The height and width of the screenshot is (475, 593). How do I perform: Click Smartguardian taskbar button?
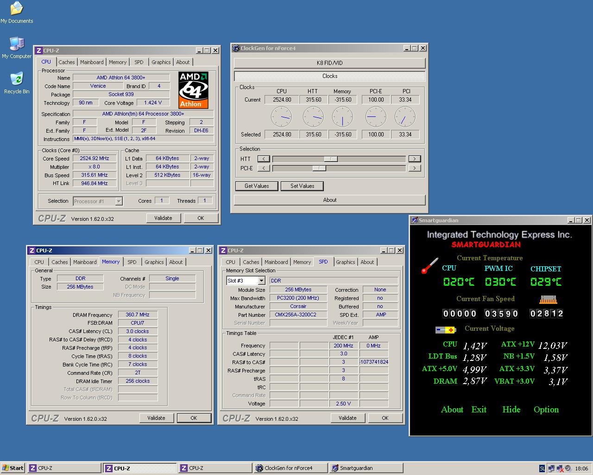pos(366,468)
